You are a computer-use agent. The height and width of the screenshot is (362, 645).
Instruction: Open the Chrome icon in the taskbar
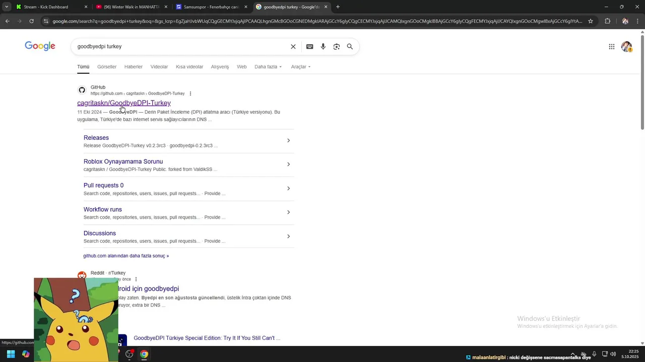[144, 354]
